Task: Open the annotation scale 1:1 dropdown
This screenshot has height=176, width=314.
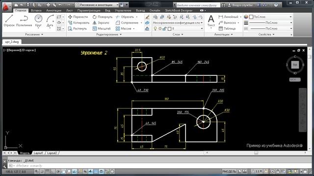Action: click(257, 172)
